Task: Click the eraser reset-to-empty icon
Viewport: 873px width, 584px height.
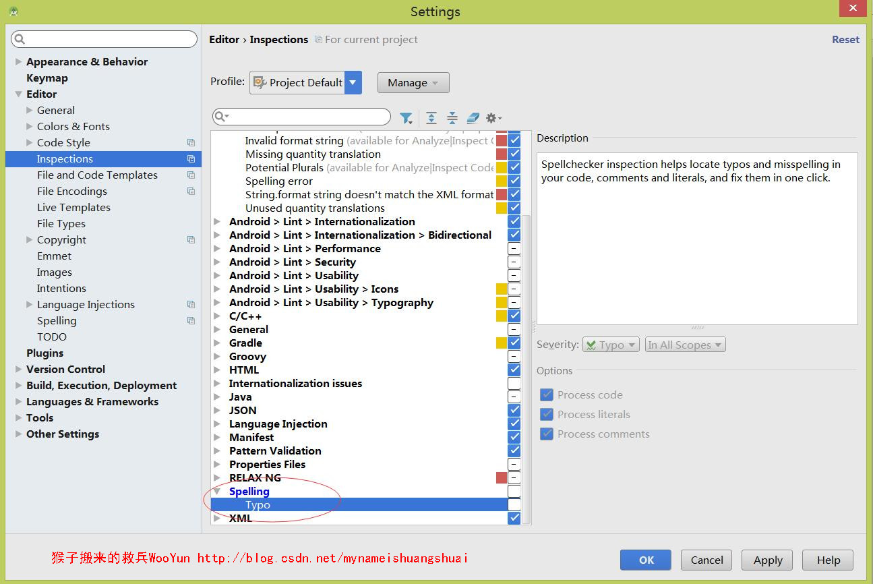Action: tap(473, 118)
